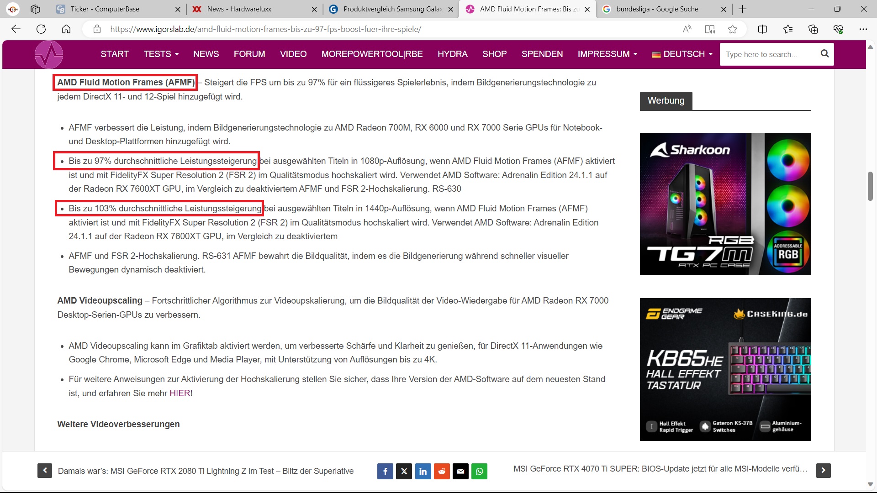
Task: Click the LinkedIn share icon
Action: [x=423, y=471]
